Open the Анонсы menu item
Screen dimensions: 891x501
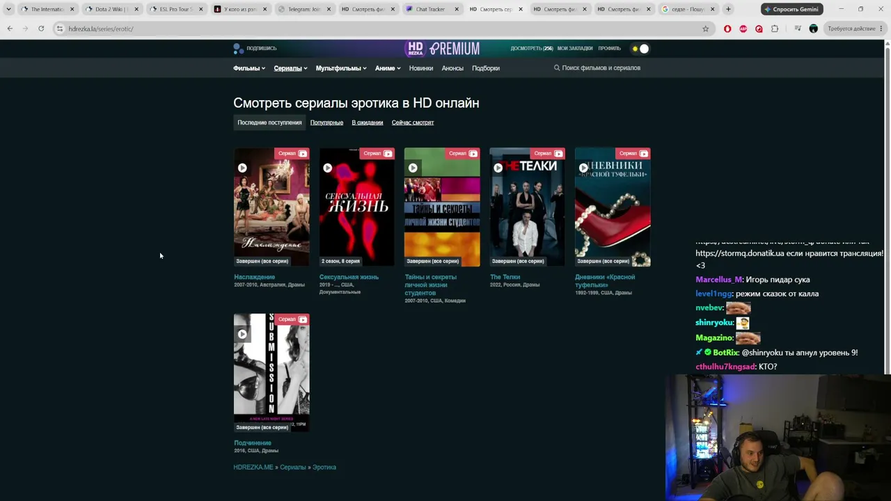(x=452, y=68)
